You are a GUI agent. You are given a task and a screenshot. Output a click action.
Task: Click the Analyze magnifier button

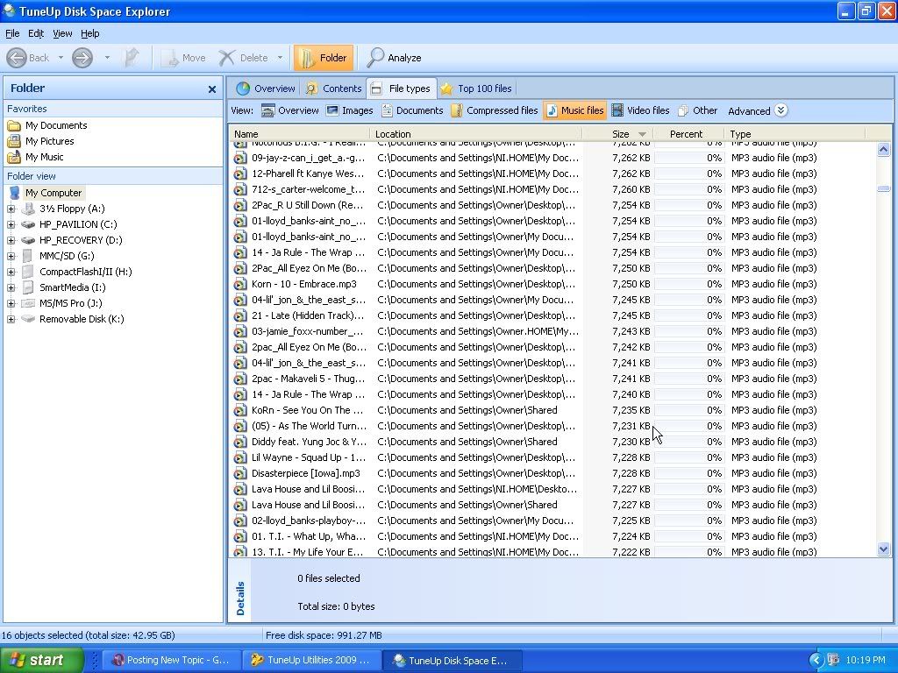point(394,58)
